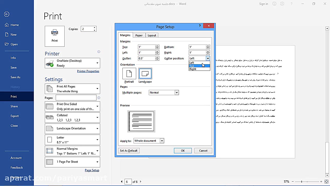Open the Collated dropdown

[x=72, y=118]
